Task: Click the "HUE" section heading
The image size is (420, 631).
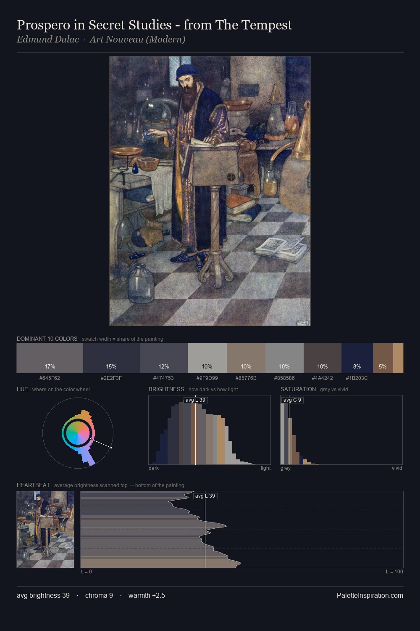Action: [x=22, y=389]
